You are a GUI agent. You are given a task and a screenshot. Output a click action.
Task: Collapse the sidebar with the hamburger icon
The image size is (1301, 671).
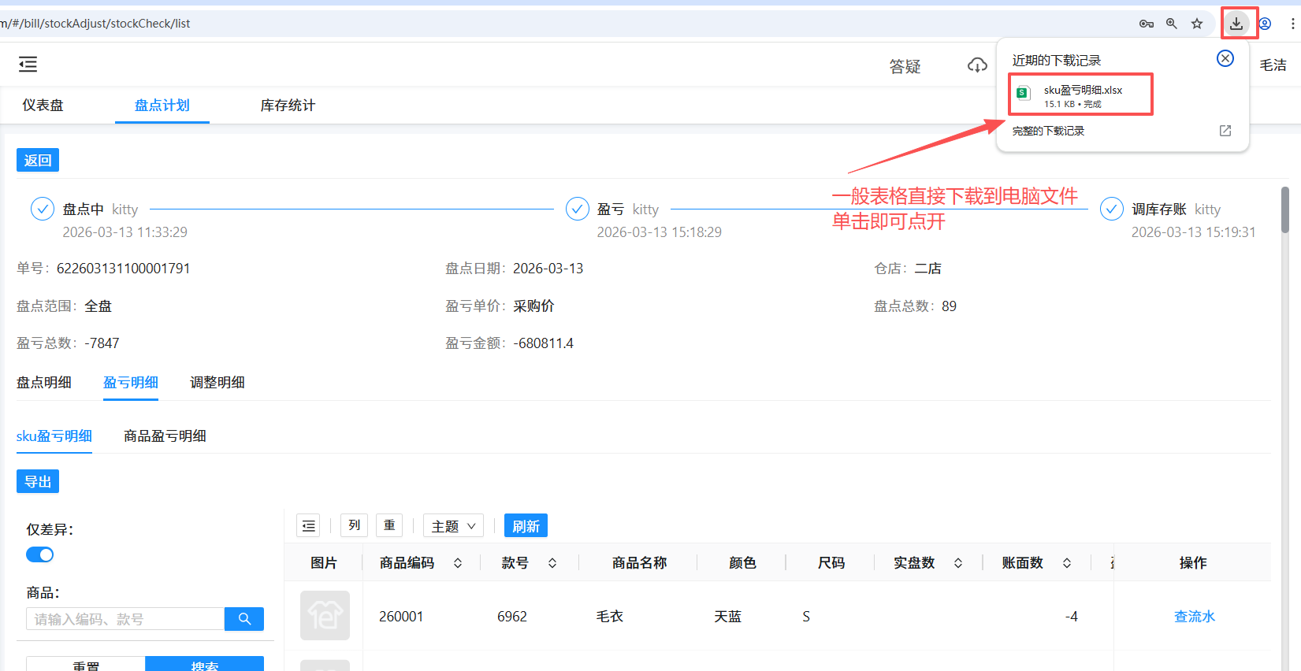28,65
